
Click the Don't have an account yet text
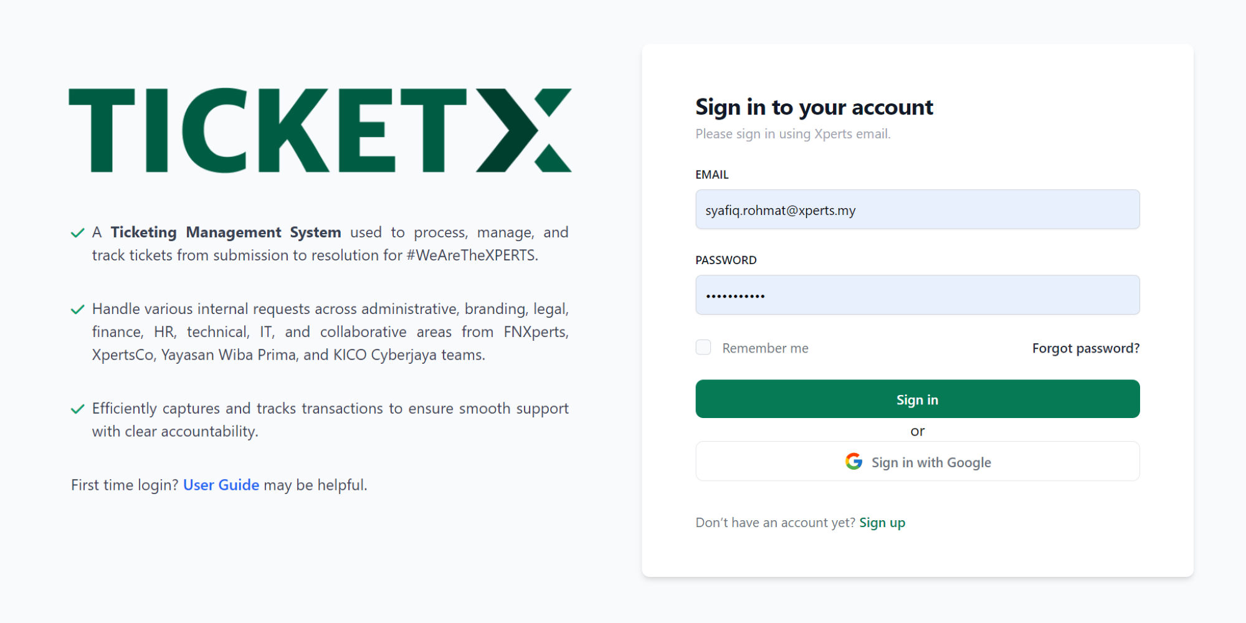pos(775,523)
